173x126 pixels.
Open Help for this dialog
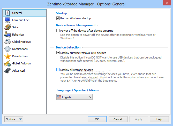159,119
